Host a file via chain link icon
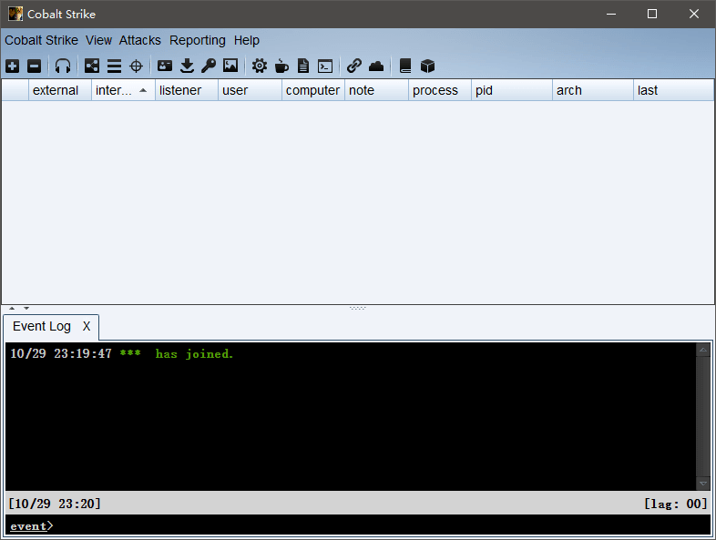The width and height of the screenshot is (716, 540). tap(353, 66)
